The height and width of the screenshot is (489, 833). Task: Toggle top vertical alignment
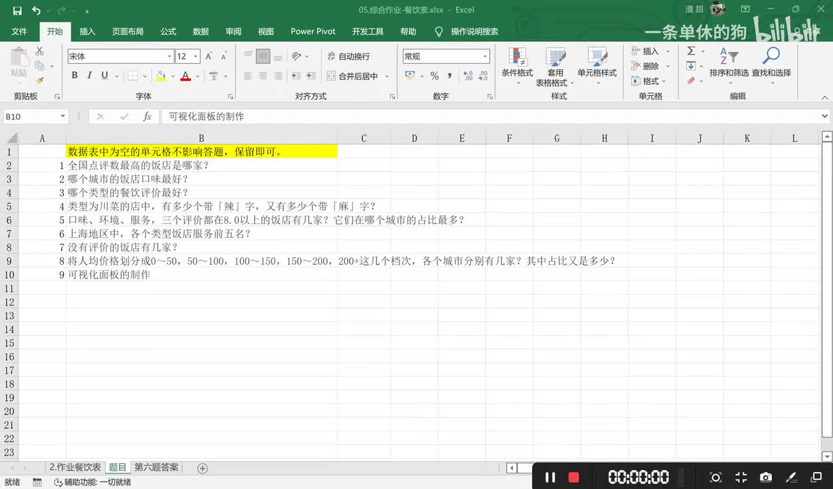click(x=248, y=56)
